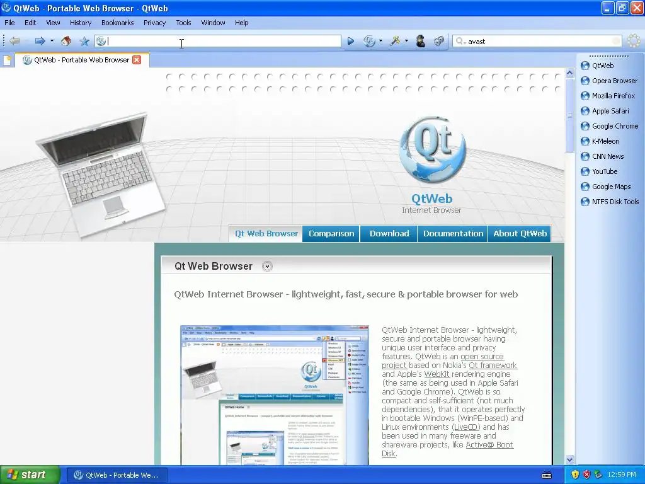Image resolution: width=645 pixels, height=484 pixels.
Task: Open the Tools menu
Action: [183, 23]
